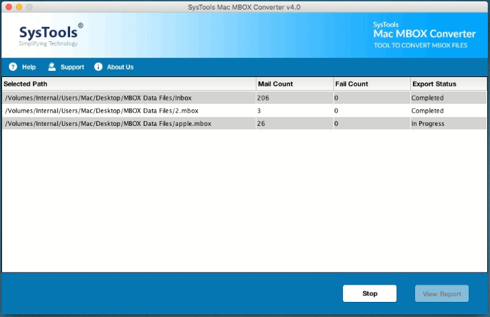
Task: Stop the export with the Stop button
Action: point(370,293)
